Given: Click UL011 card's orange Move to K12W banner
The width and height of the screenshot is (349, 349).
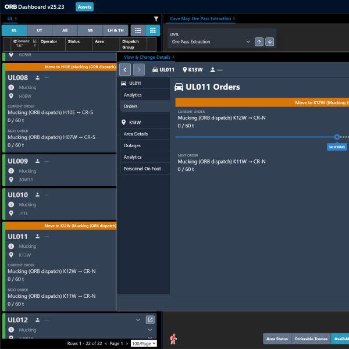Looking at the screenshot, I should pos(60,226).
